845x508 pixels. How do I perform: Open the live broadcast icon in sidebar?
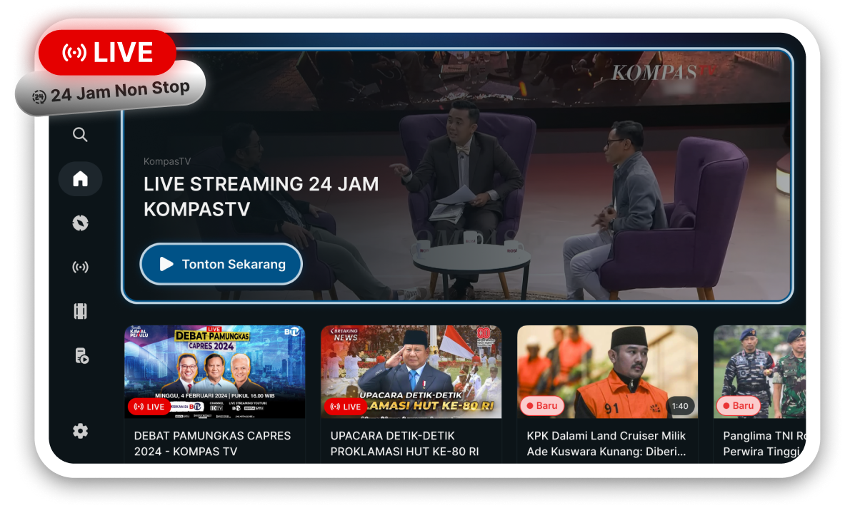[80, 267]
